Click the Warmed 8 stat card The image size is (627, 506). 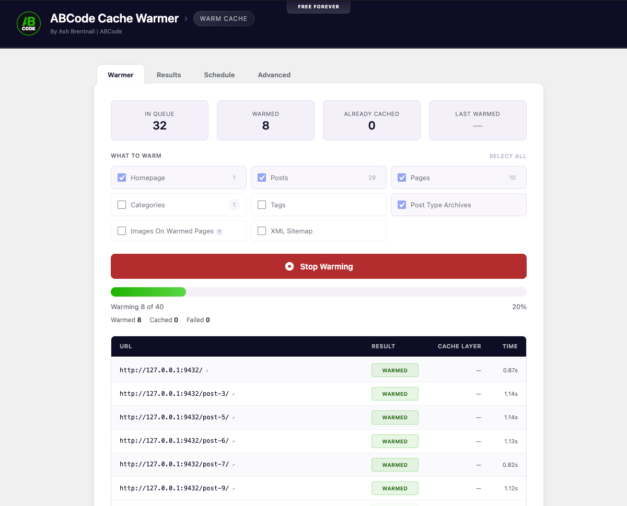(x=266, y=121)
